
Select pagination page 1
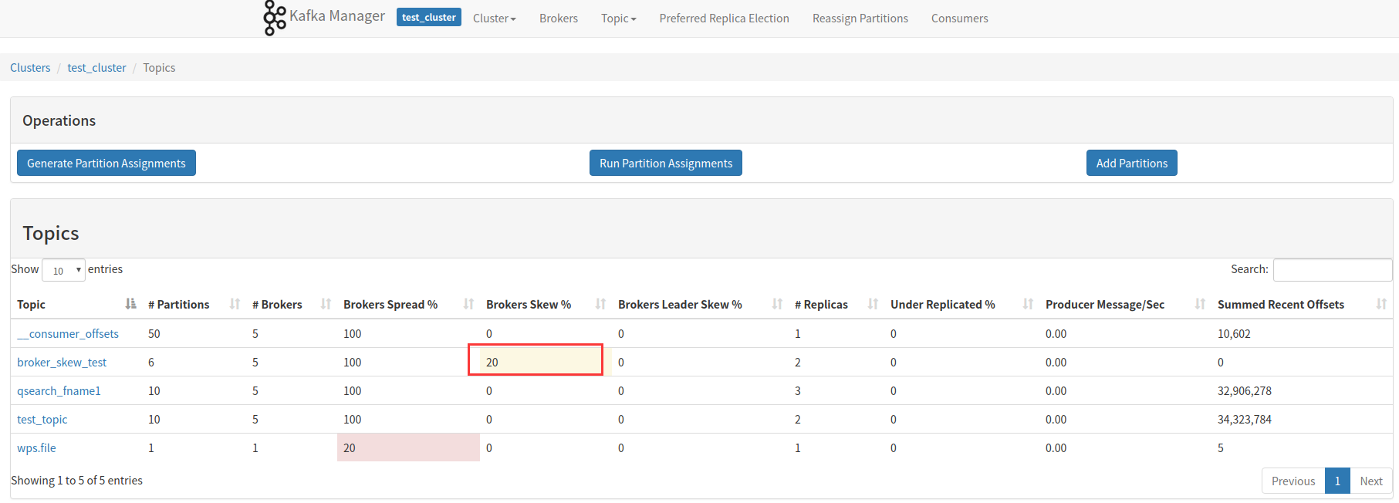[x=1337, y=481]
